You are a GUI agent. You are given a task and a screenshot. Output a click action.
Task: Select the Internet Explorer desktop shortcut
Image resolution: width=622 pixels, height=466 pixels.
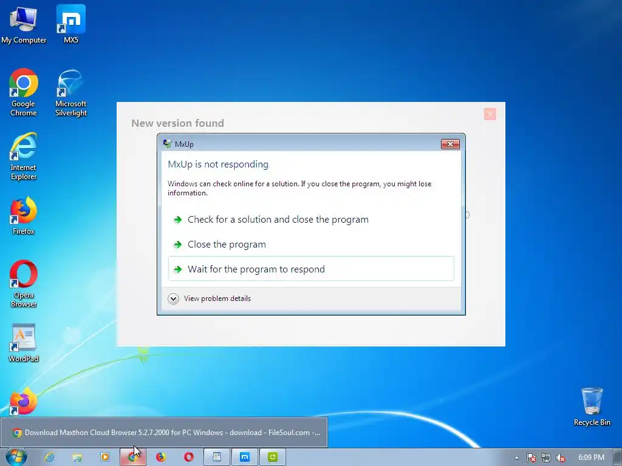tap(24, 157)
